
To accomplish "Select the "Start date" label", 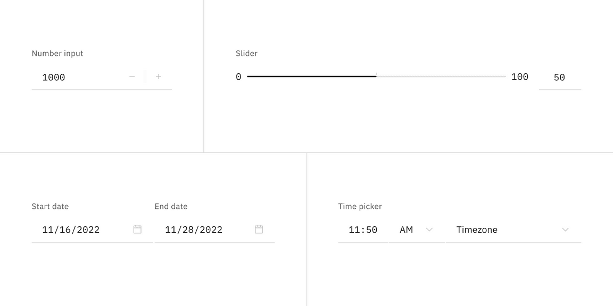I will pyautogui.click(x=50, y=207).
